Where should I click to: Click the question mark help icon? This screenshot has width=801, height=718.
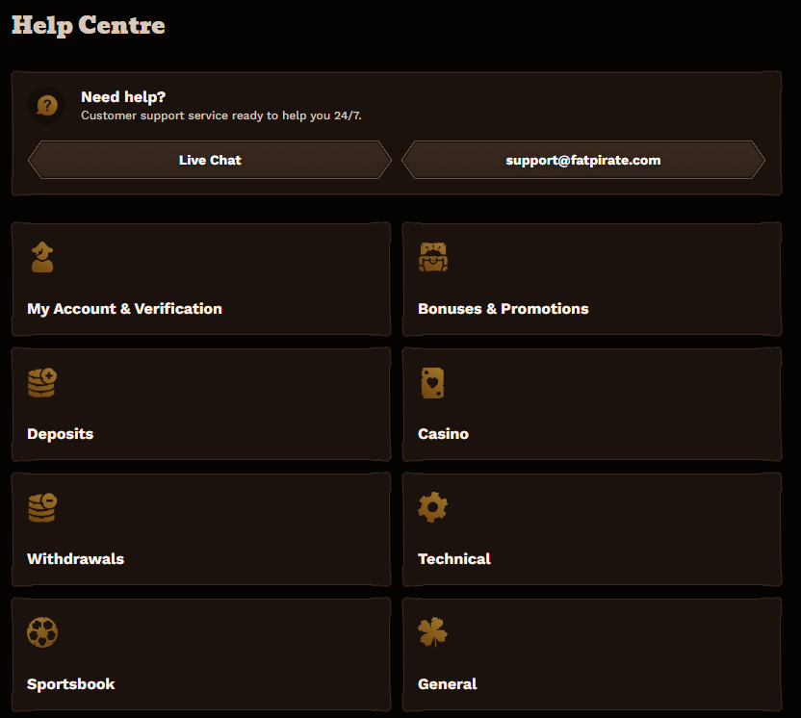(x=46, y=106)
